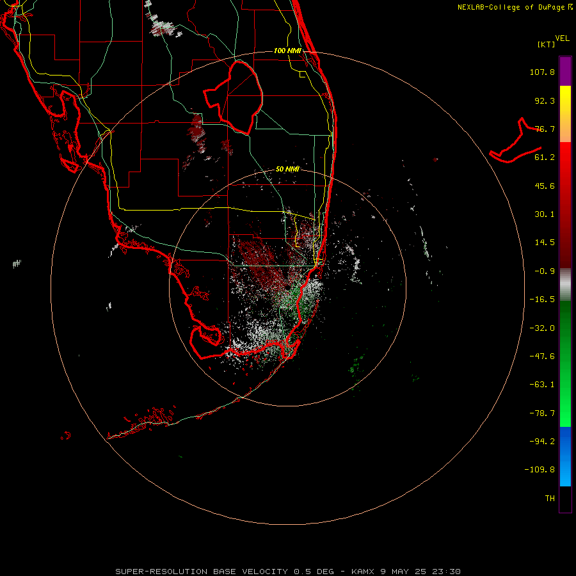Click the 61.2 velocity scale value

click(545, 157)
